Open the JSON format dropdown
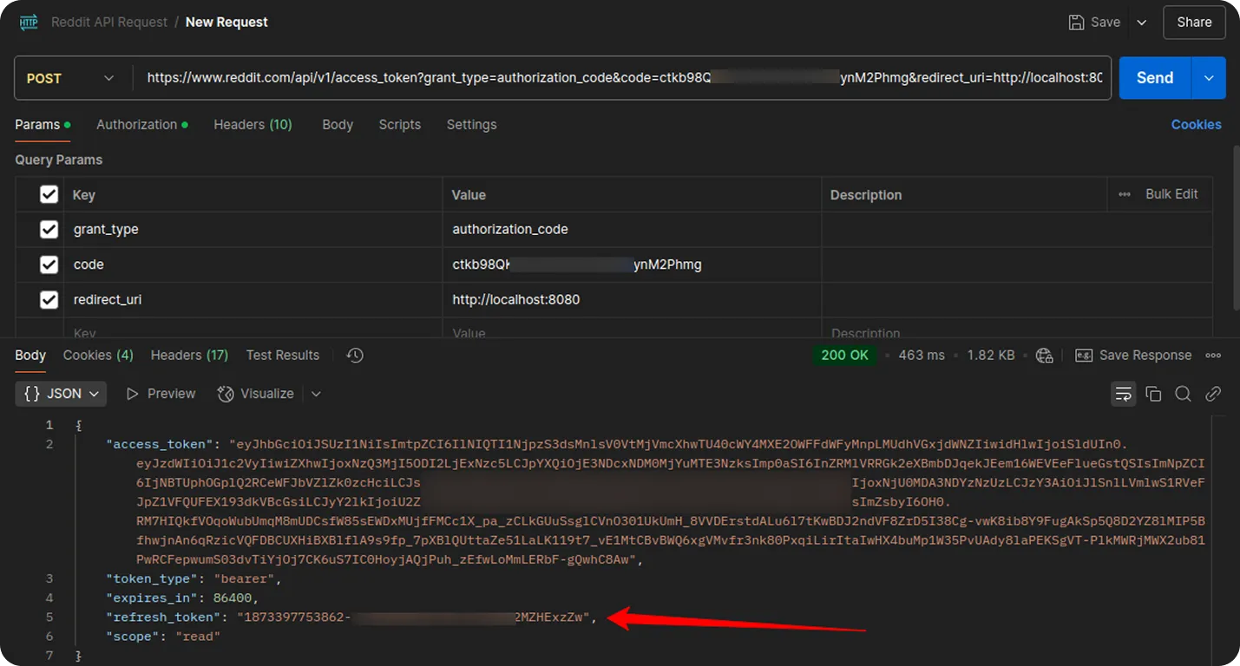This screenshot has height=666, width=1240. [61, 394]
